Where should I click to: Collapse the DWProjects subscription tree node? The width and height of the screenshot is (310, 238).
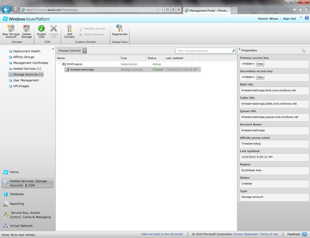pyautogui.click(x=59, y=64)
